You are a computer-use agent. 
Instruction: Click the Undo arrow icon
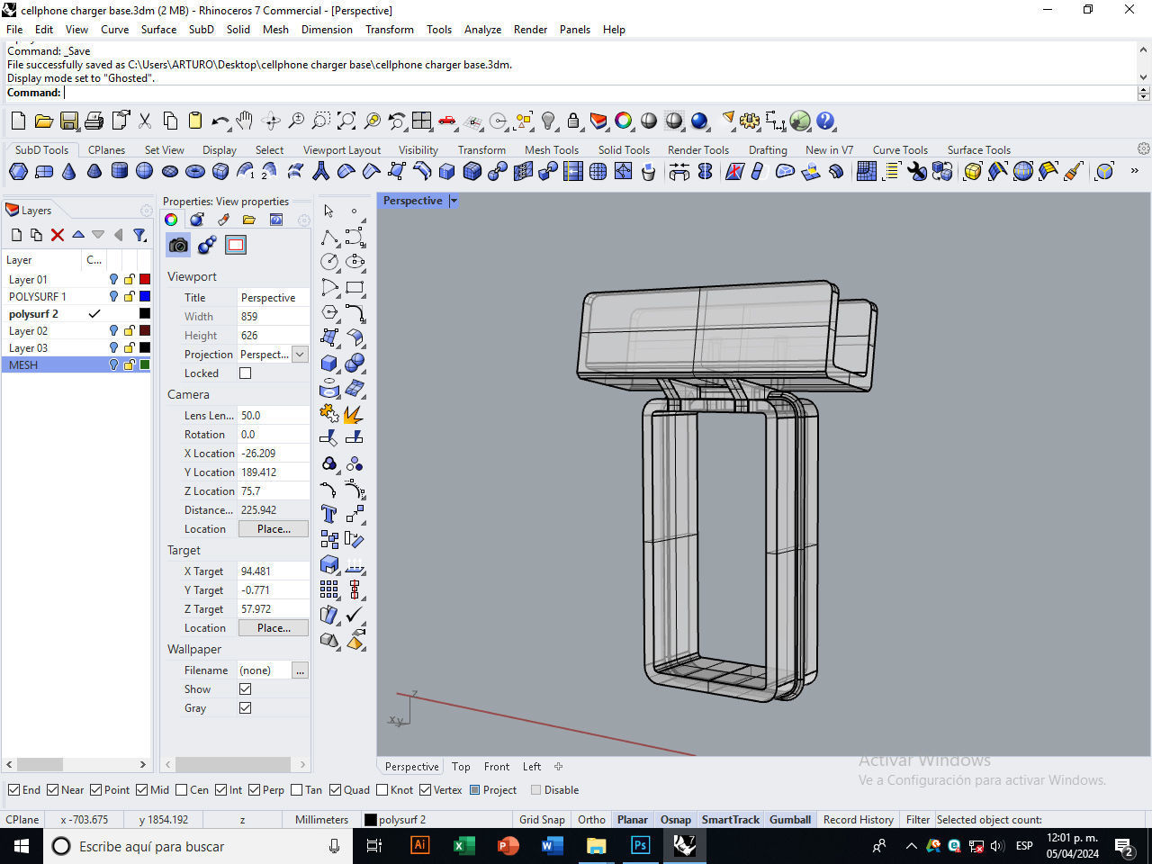(x=220, y=121)
